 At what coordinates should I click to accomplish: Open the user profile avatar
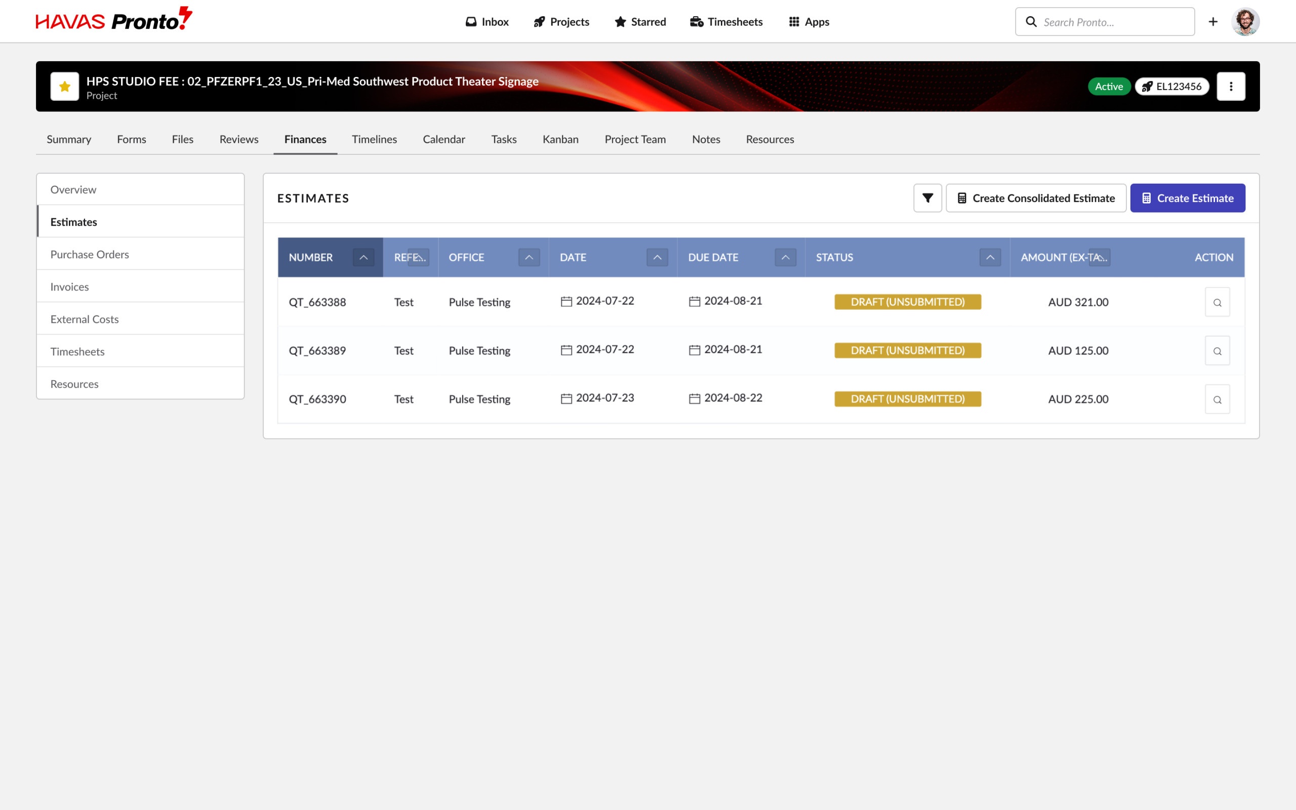click(1245, 22)
